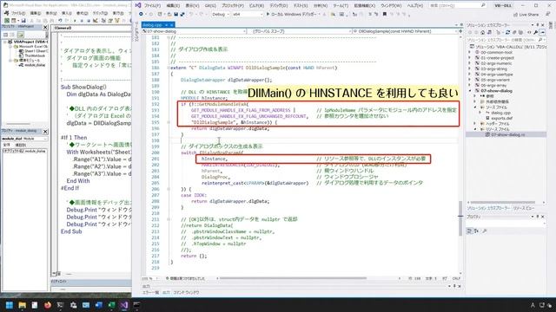
Task: Open ウィンドウ(W) menu in Visual Studio
Action: click(391, 6)
